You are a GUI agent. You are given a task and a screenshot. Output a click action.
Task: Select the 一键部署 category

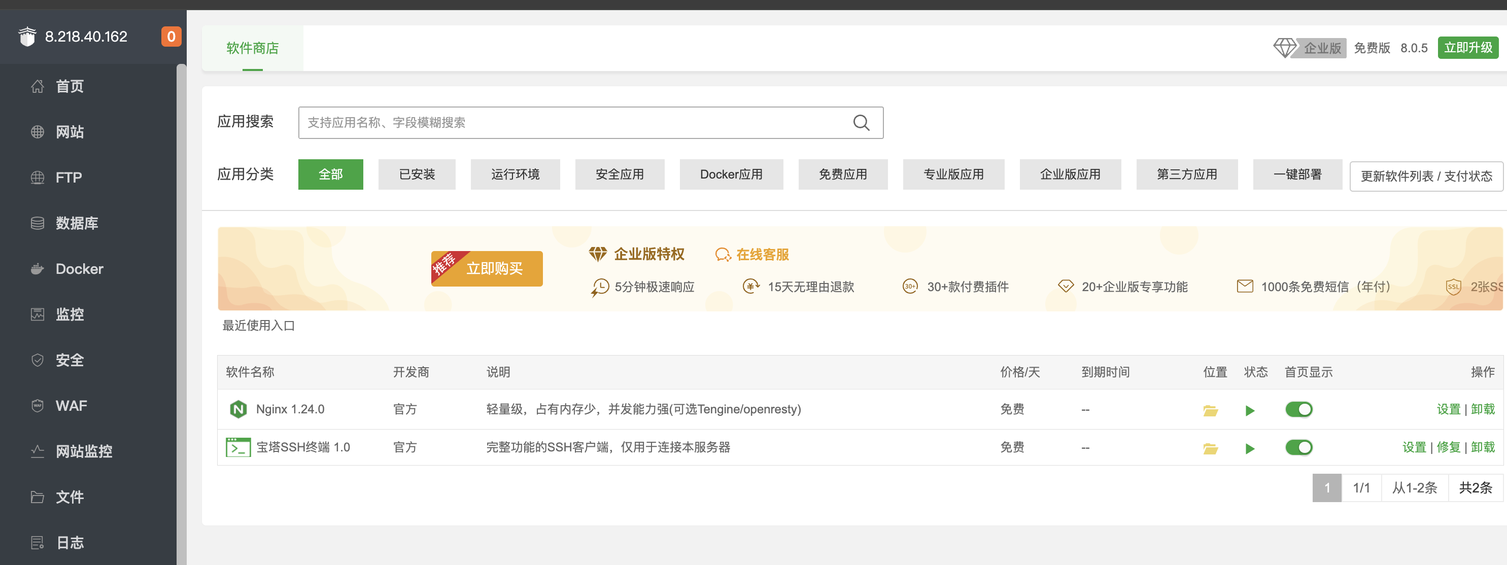pyautogui.click(x=1297, y=174)
